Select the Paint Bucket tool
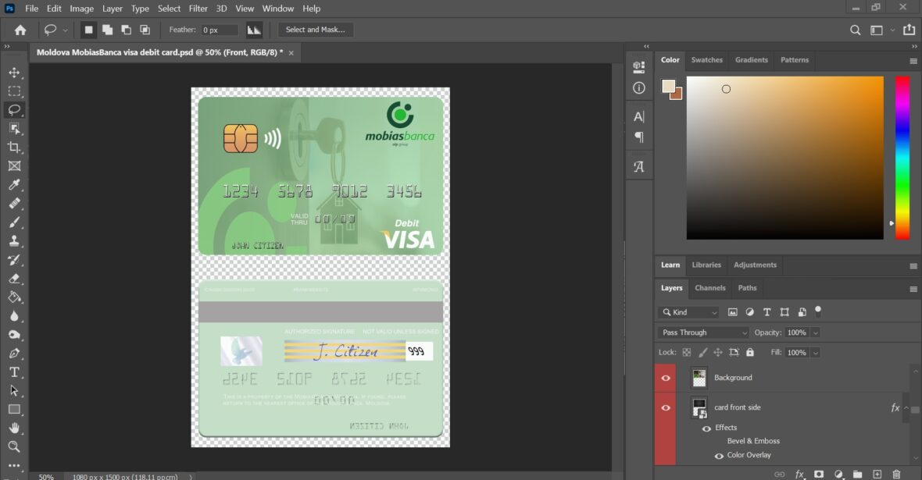Screen dimensions: 922x480 click(x=14, y=297)
